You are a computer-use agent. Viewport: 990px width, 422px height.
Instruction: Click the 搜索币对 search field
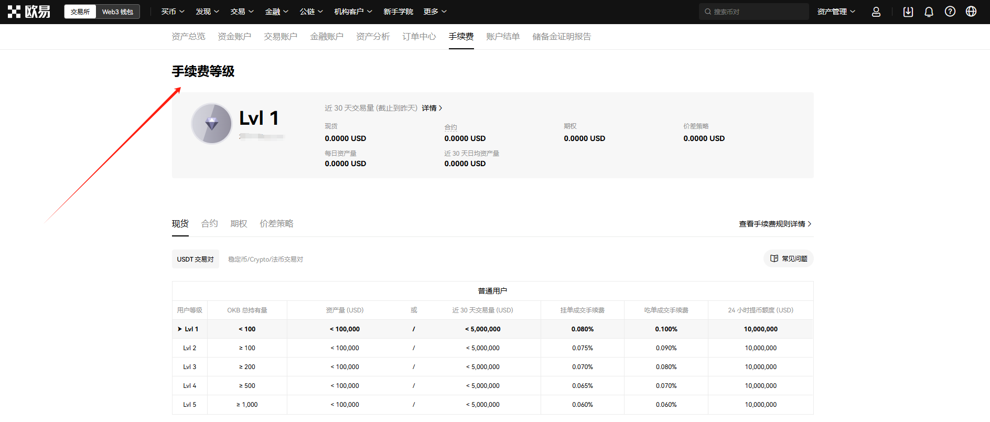pyautogui.click(x=758, y=12)
